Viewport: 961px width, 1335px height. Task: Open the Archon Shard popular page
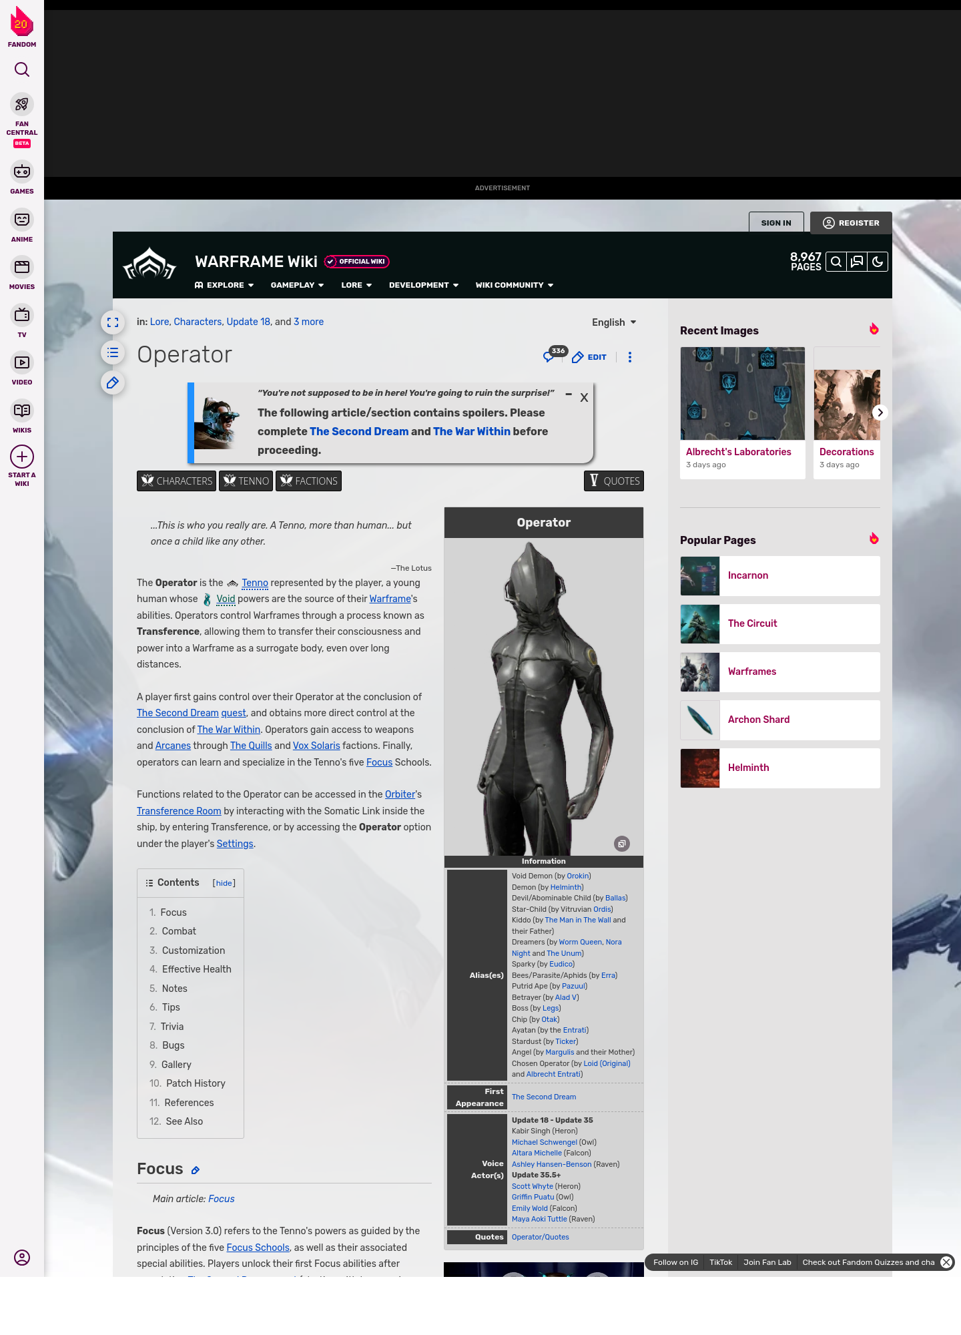pos(780,720)
